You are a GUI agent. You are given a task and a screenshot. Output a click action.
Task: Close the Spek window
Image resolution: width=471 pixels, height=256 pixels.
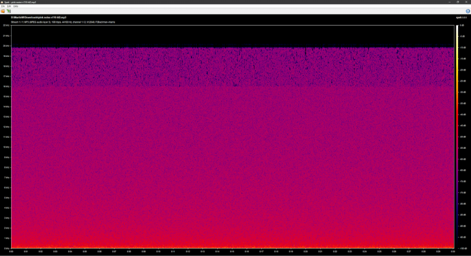[x=467, y=2]
